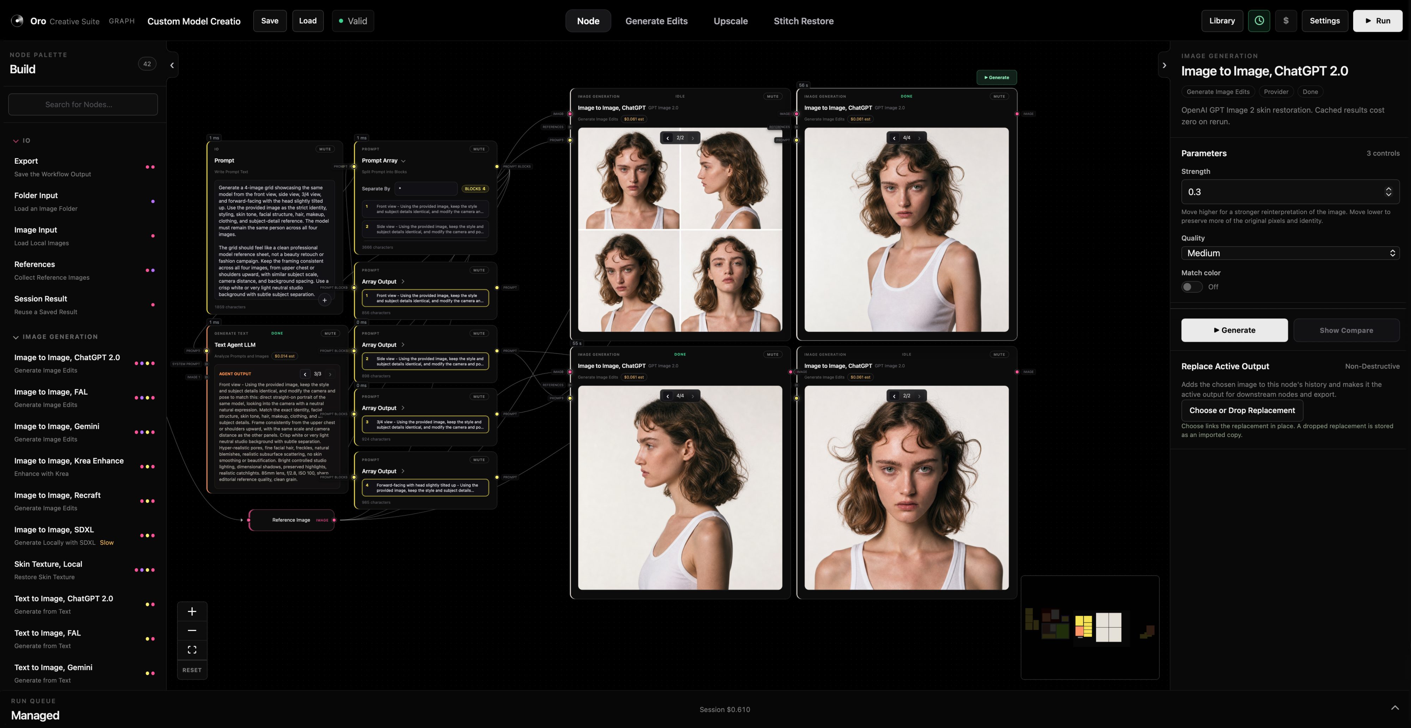The height and width of the screenshot is (728, 1411).
Task: Click Skin Texture, Local port dots
Action: pos(145,570)
